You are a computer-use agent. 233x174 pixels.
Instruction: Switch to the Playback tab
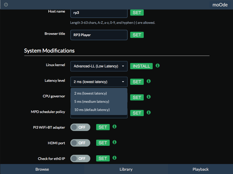[201, 169]
